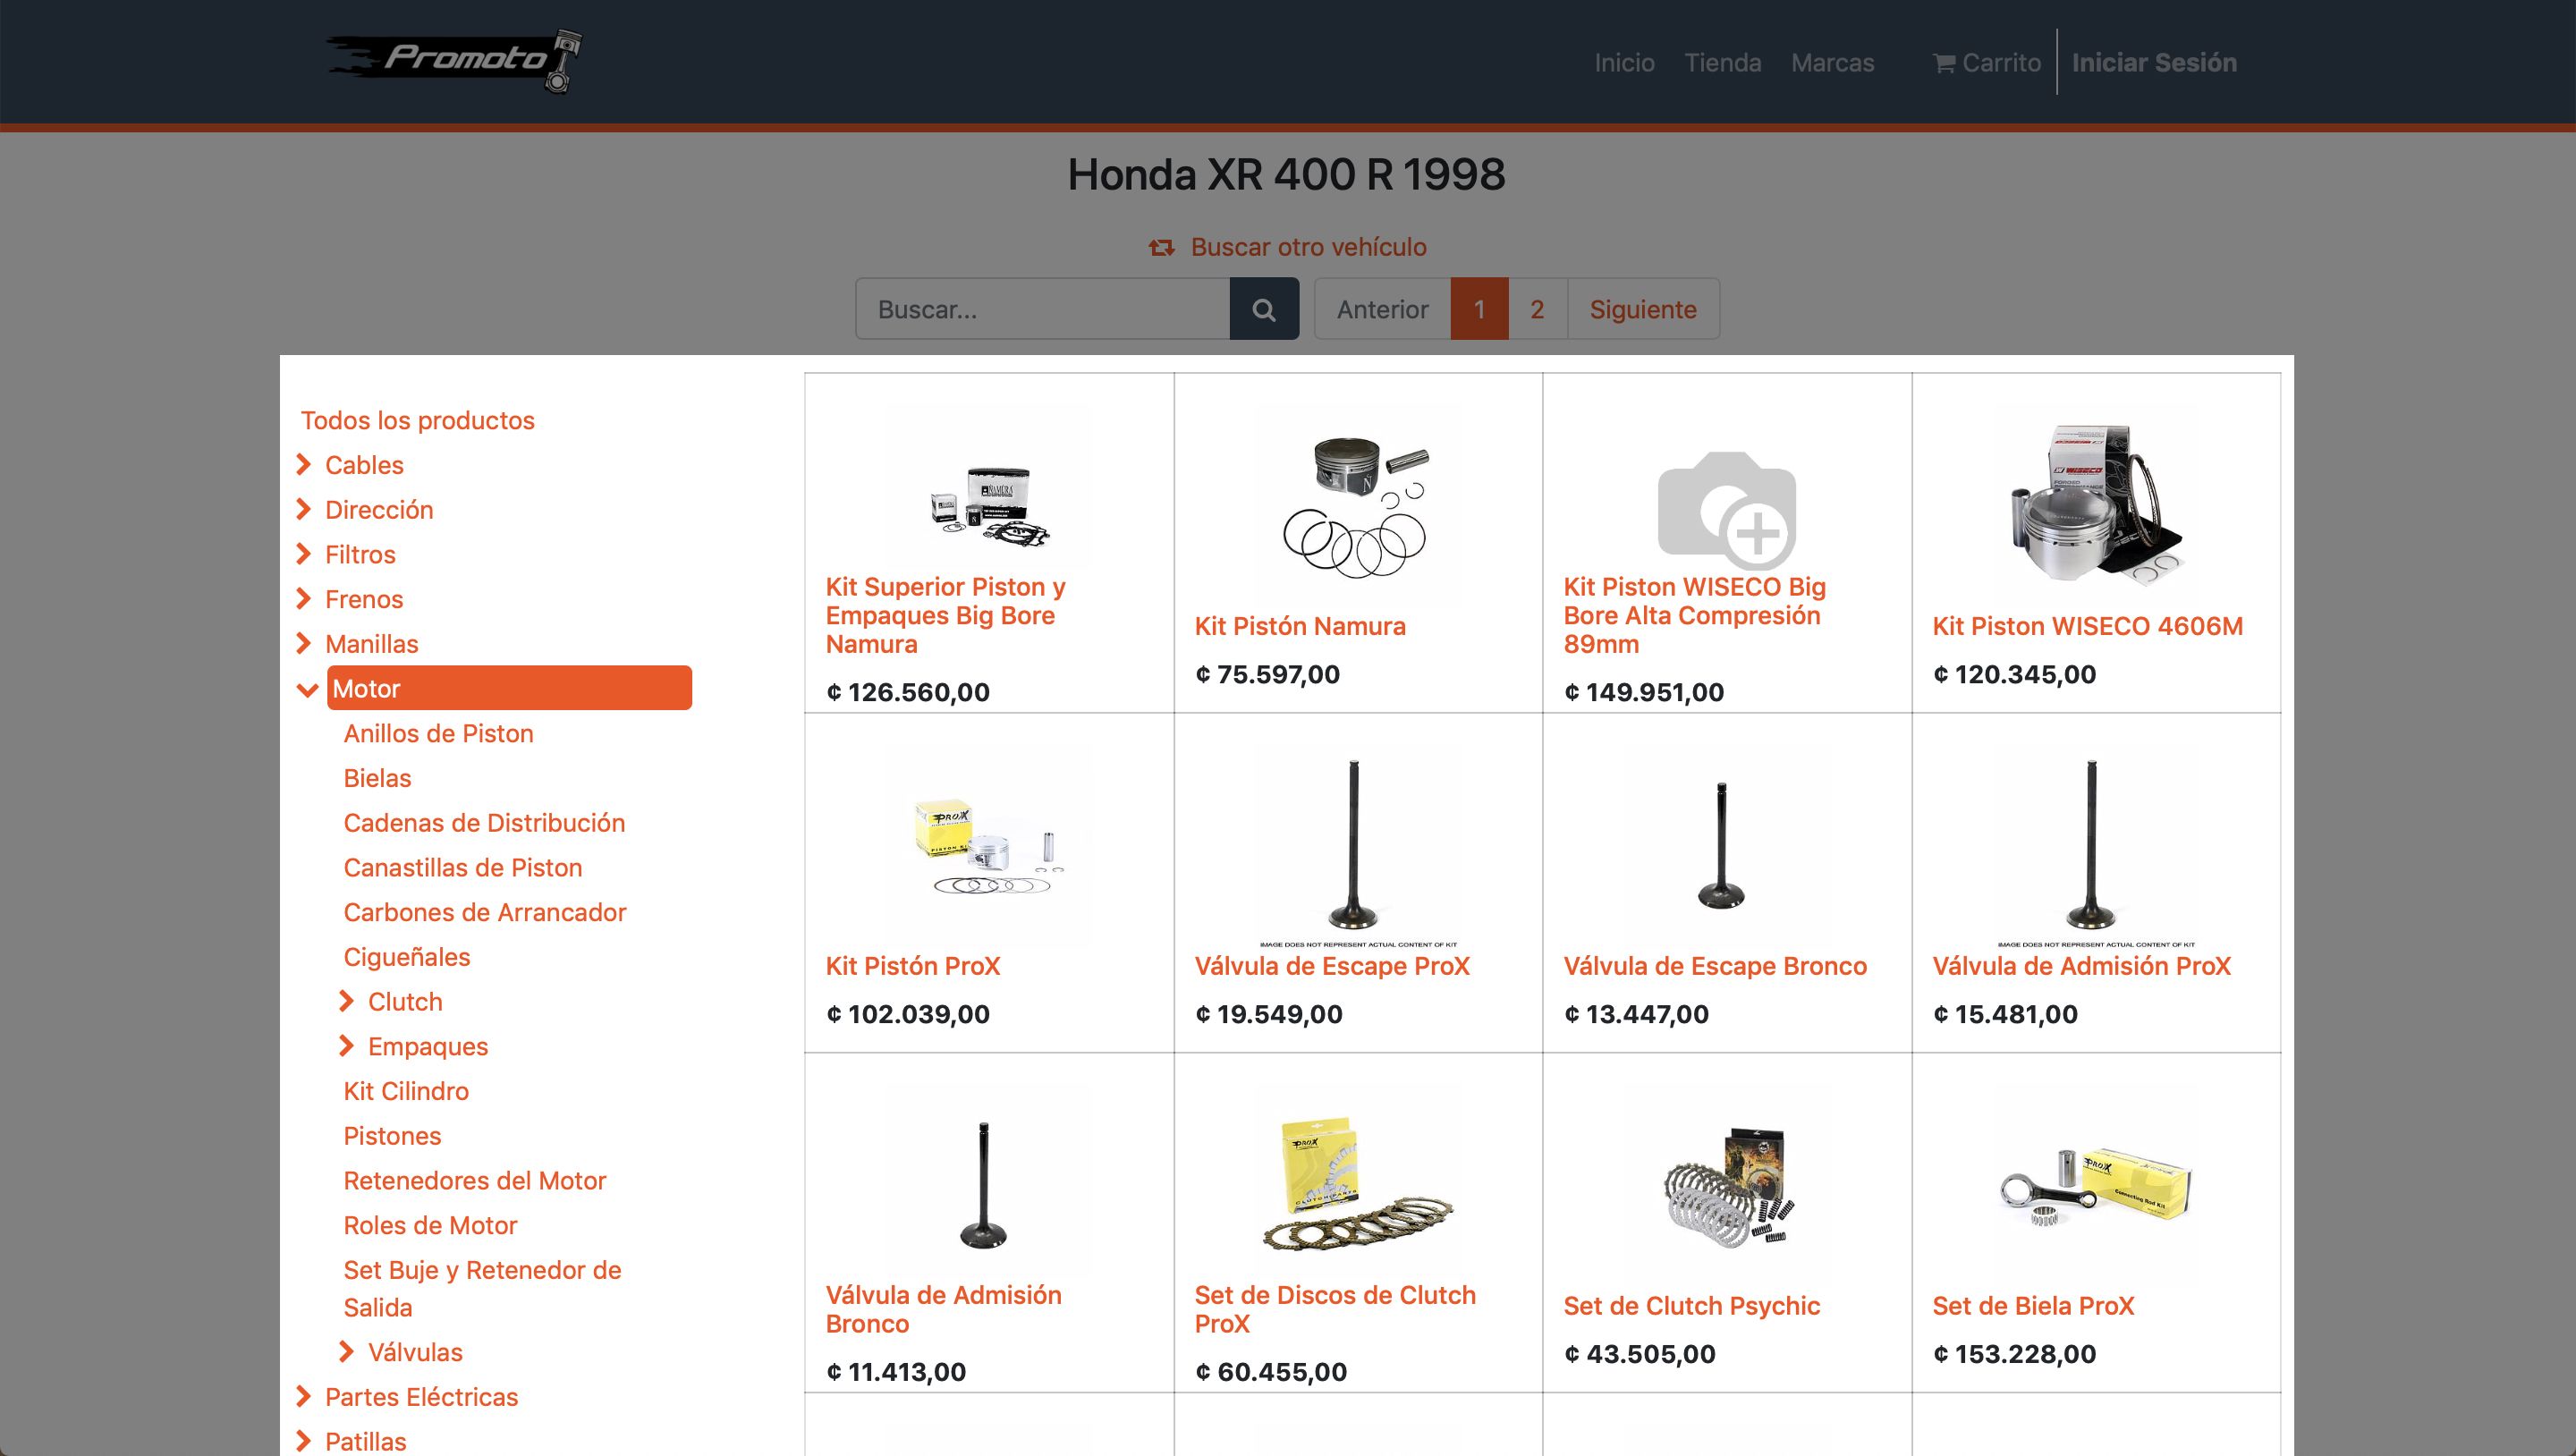Click heading Honda XR 400 R 1998
Image resolution: width=2576 pixels, height=1456 pixels.
pos(1286,175)
